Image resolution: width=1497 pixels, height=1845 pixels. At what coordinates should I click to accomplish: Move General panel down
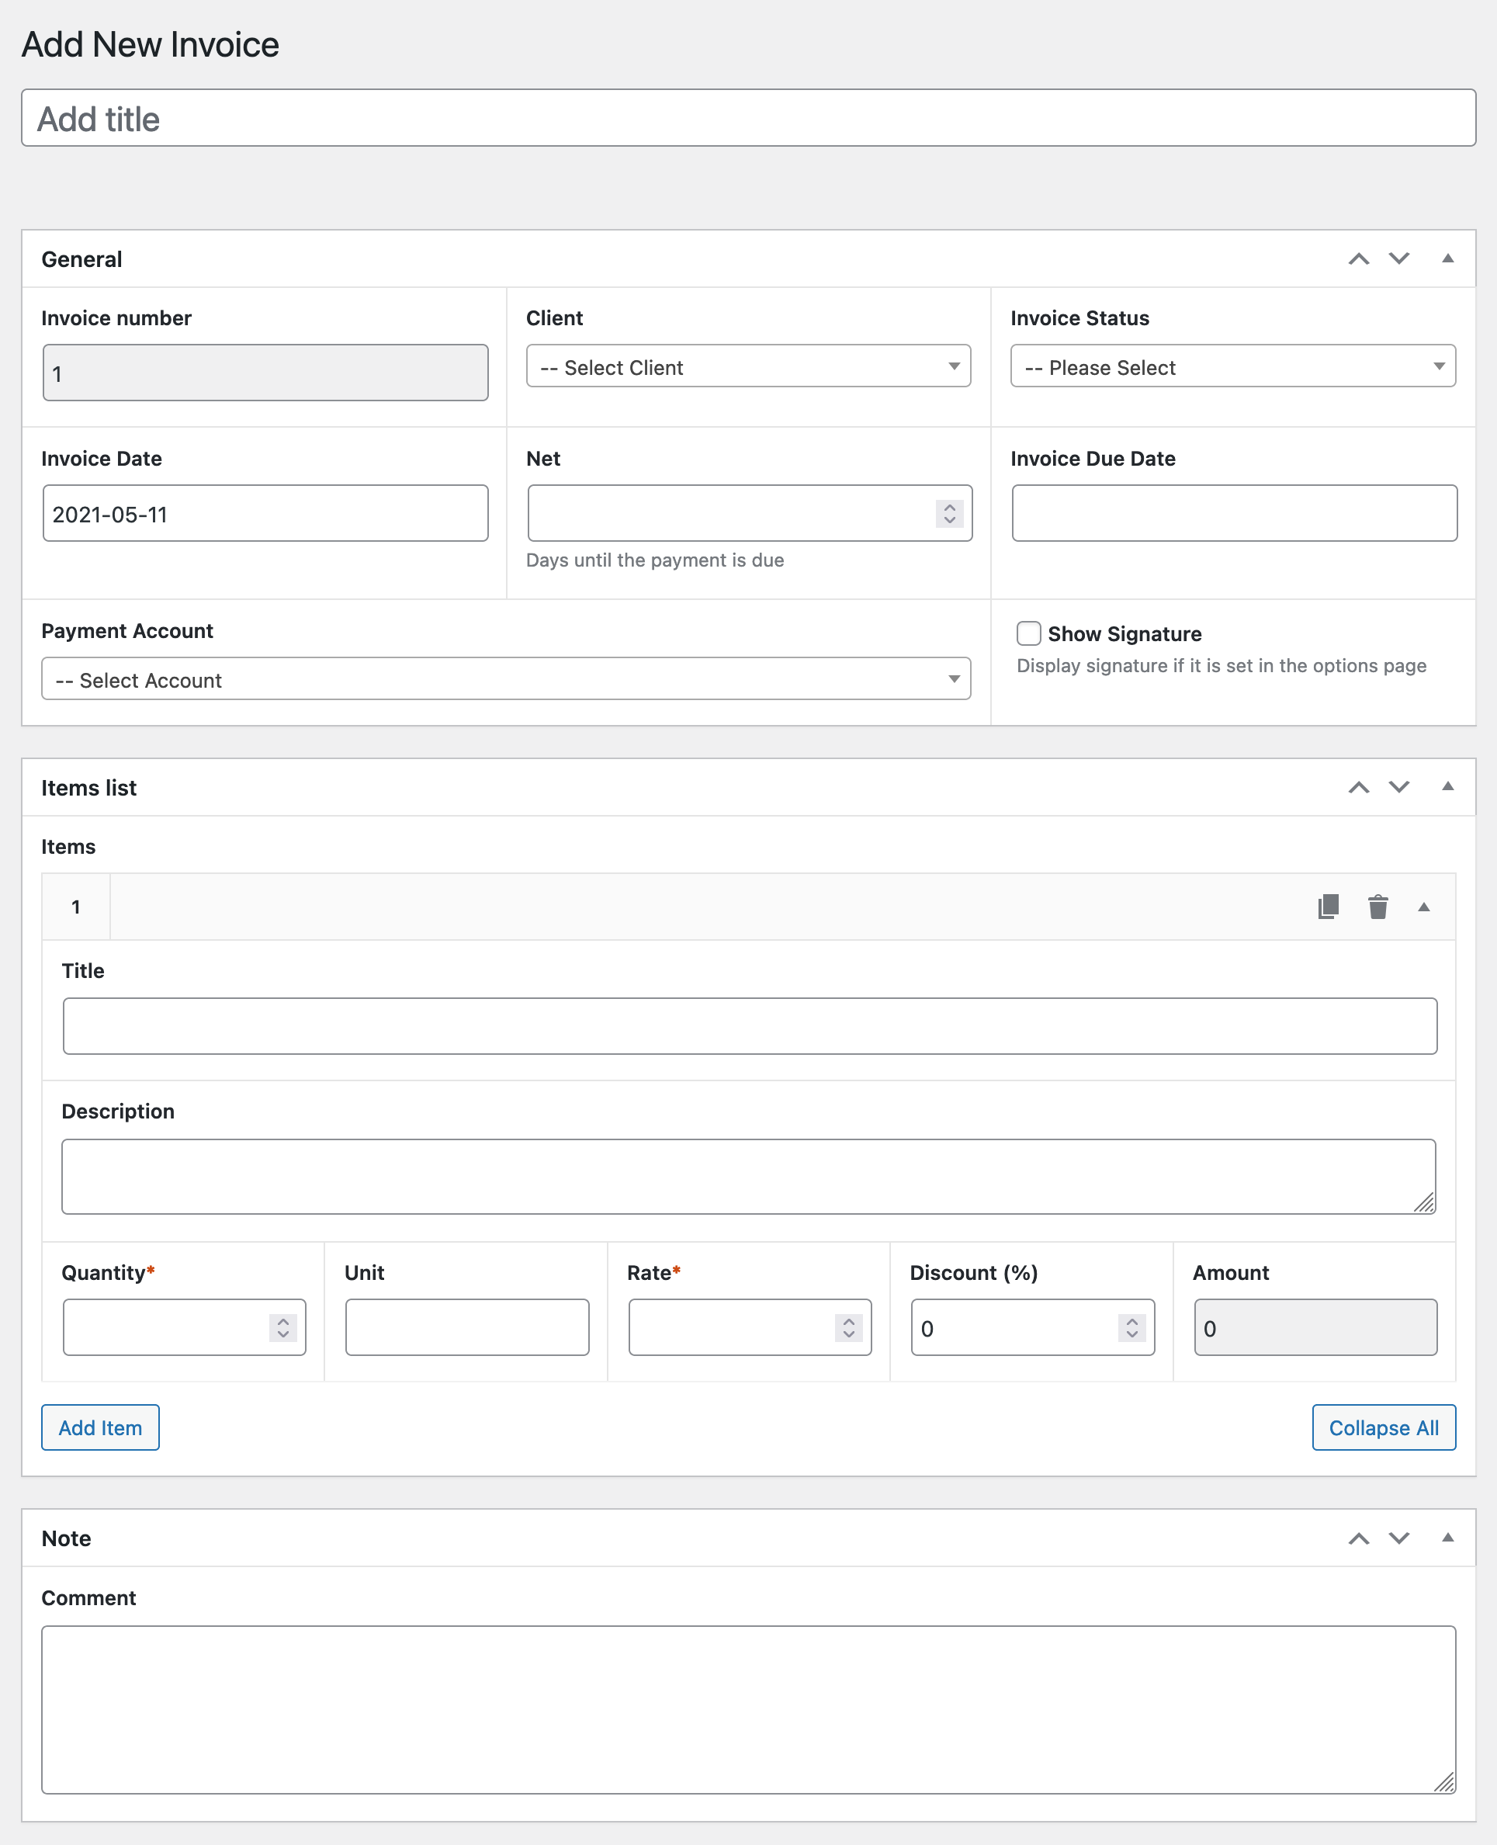[x=1399, y=258]
